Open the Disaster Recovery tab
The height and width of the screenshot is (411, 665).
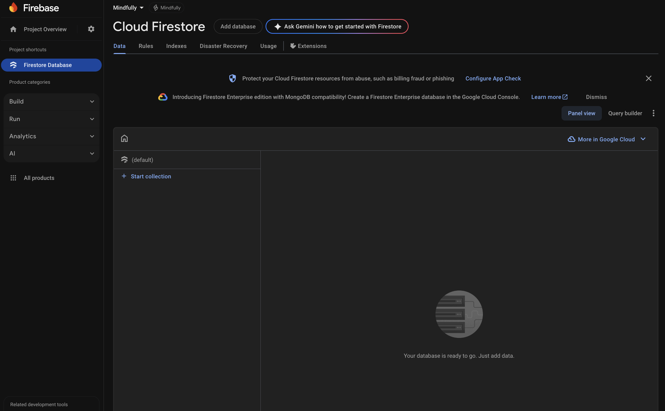223,46
